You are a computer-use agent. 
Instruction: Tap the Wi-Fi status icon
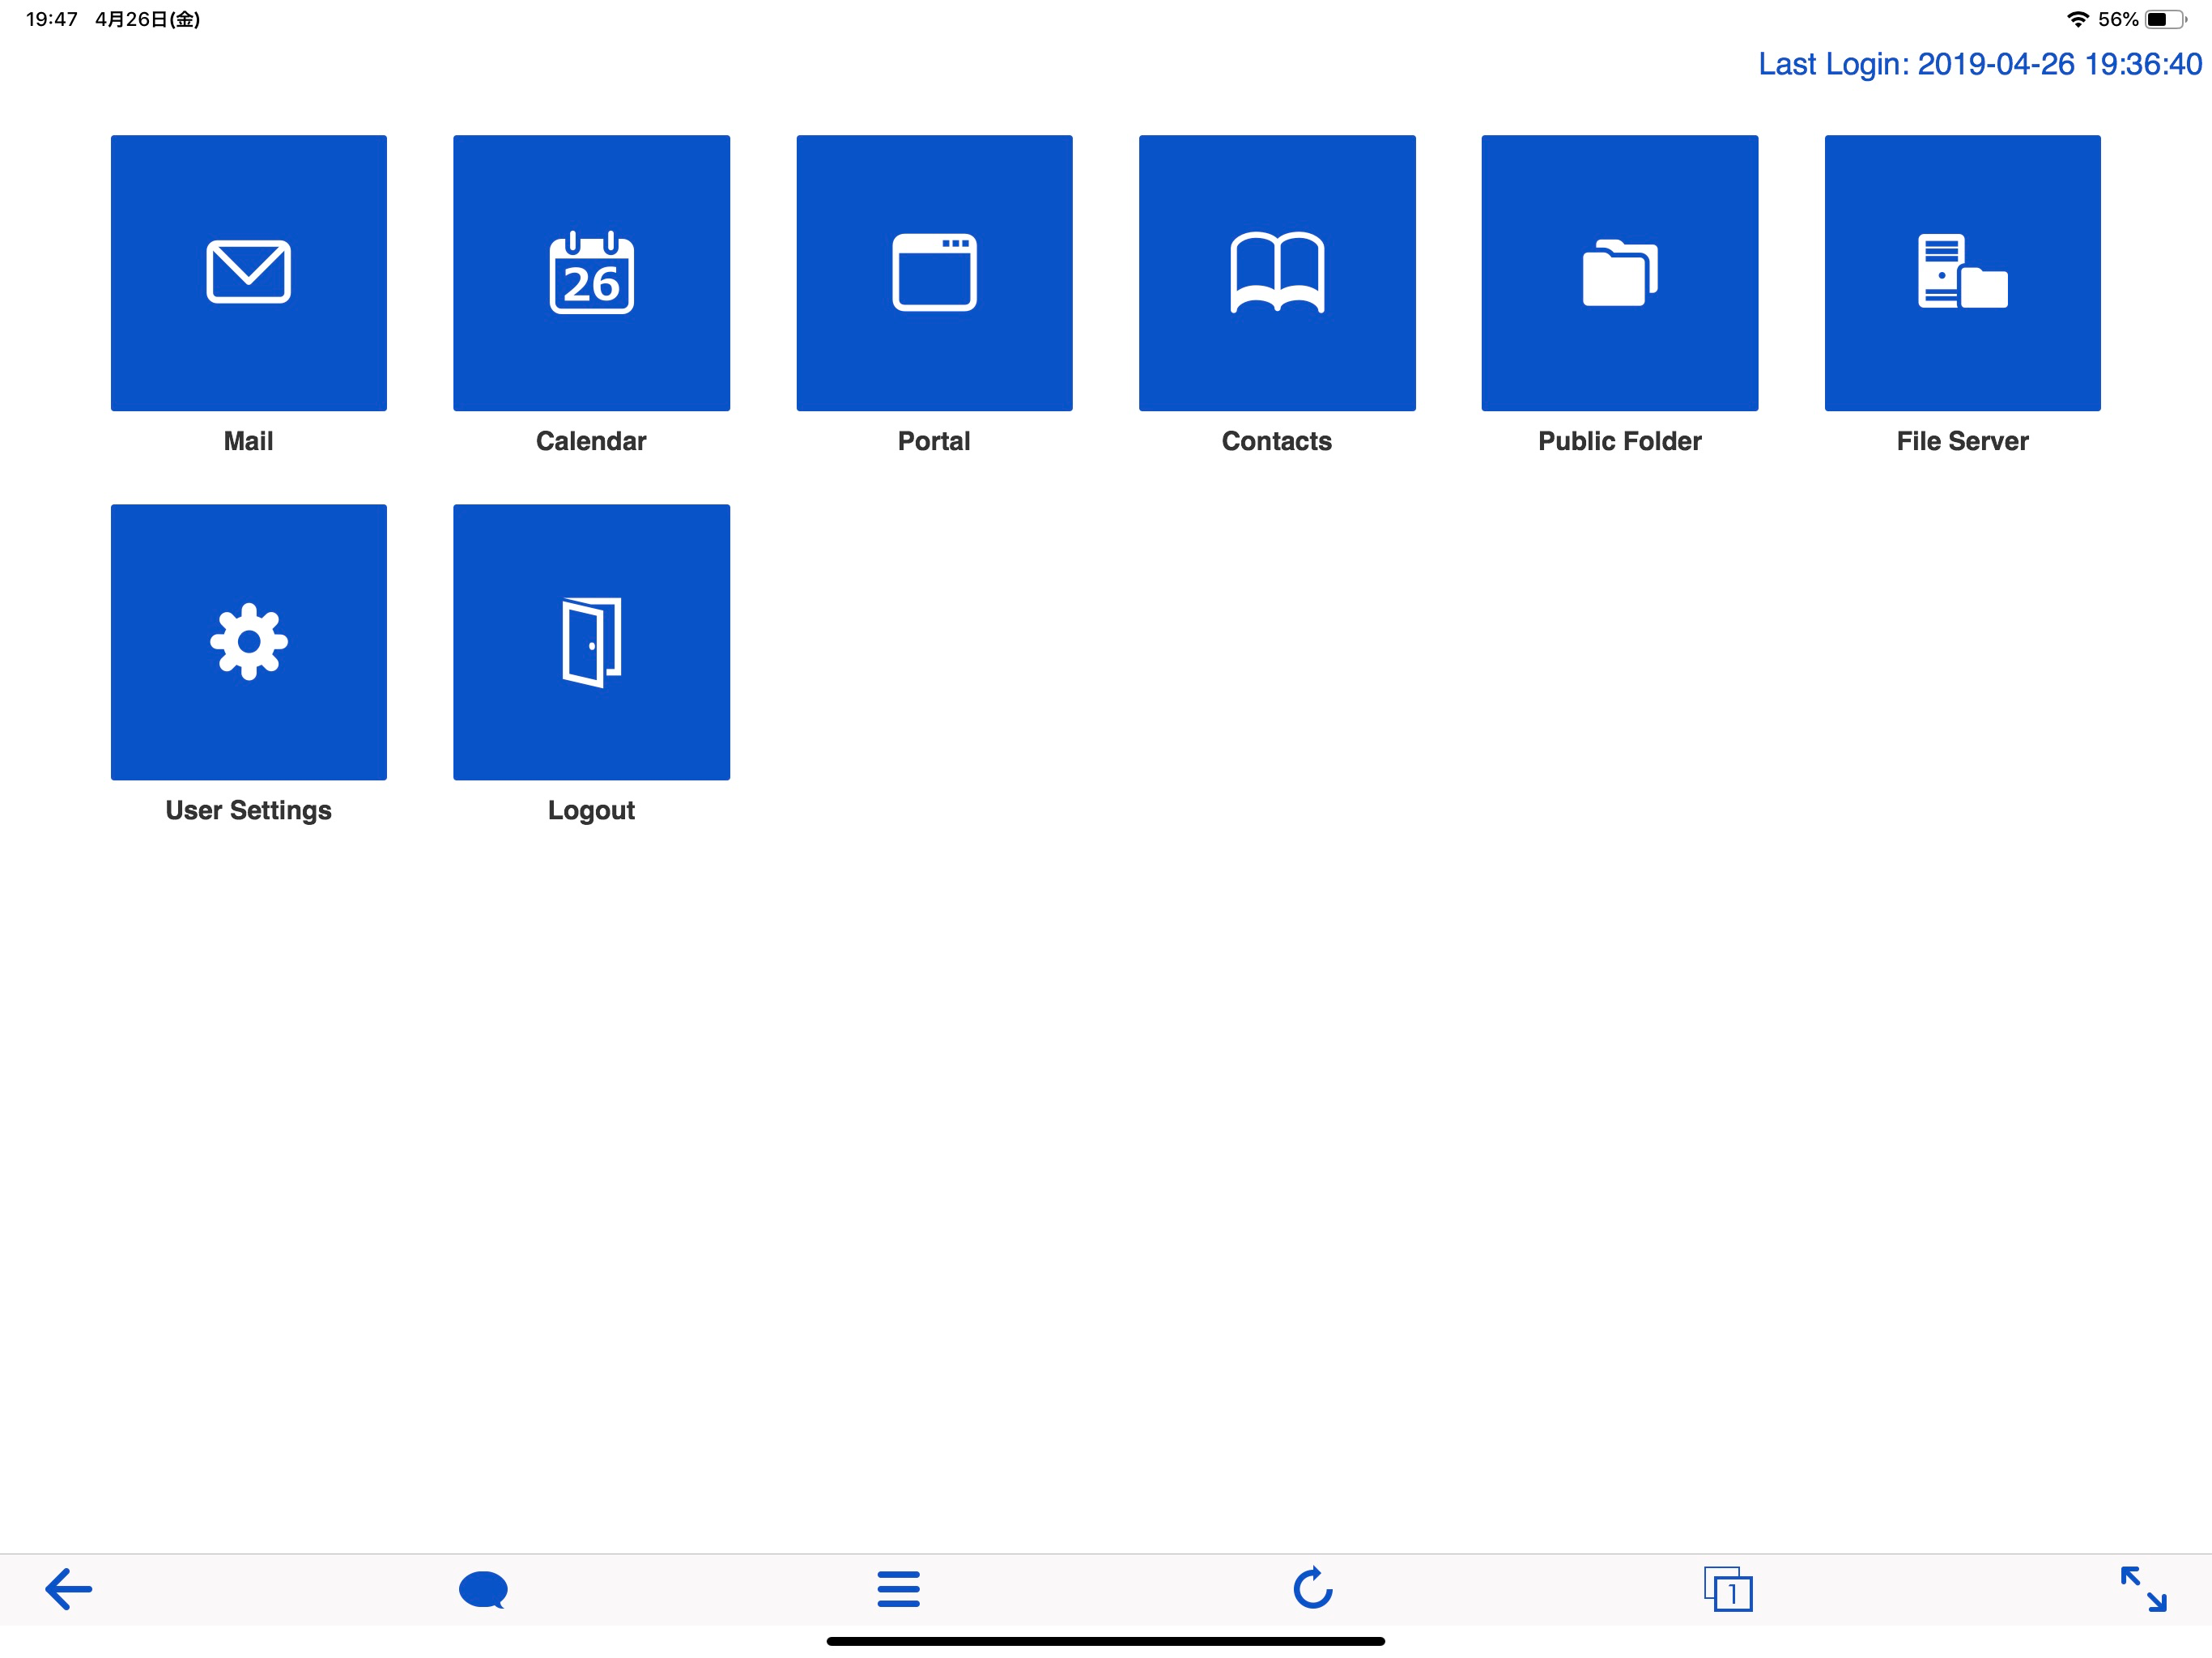pyautogui.click(x=2078, y=19)
